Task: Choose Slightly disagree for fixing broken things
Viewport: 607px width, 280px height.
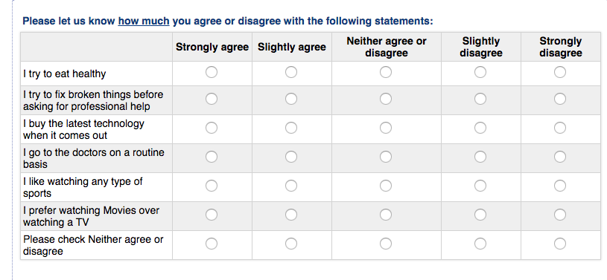Action: point(480,99)
